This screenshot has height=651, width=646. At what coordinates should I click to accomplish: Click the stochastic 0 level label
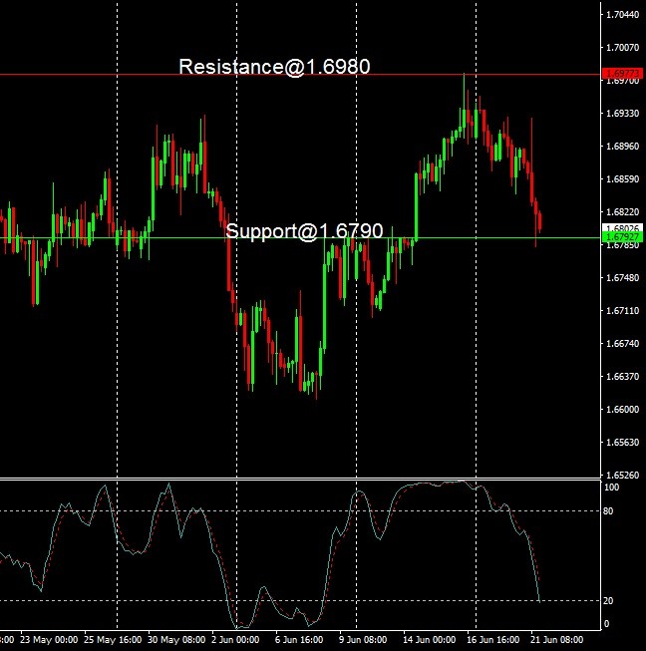[606, 624]
